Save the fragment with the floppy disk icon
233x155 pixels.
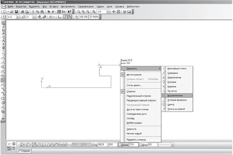(16, 11)
